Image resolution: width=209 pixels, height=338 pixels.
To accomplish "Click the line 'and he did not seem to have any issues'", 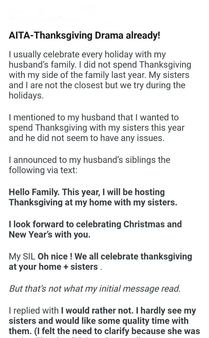I will (86, 138).
